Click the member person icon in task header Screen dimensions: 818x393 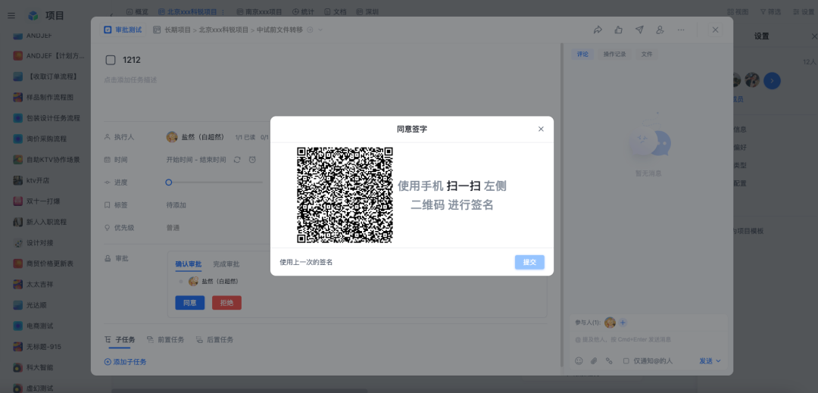pyautogui.click(x=660, y=30)
